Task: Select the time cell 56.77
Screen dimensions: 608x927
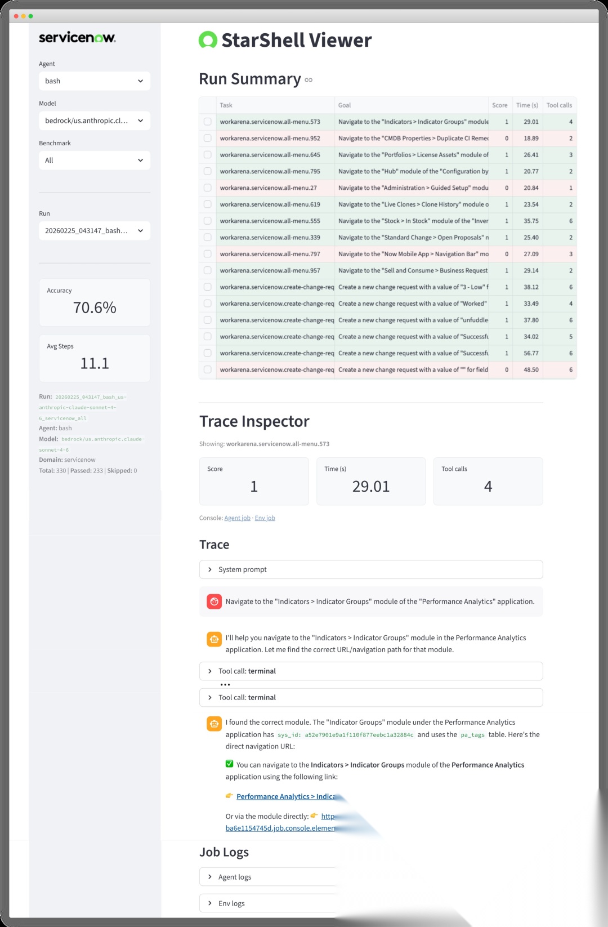Action: click(x=527, y=353)
